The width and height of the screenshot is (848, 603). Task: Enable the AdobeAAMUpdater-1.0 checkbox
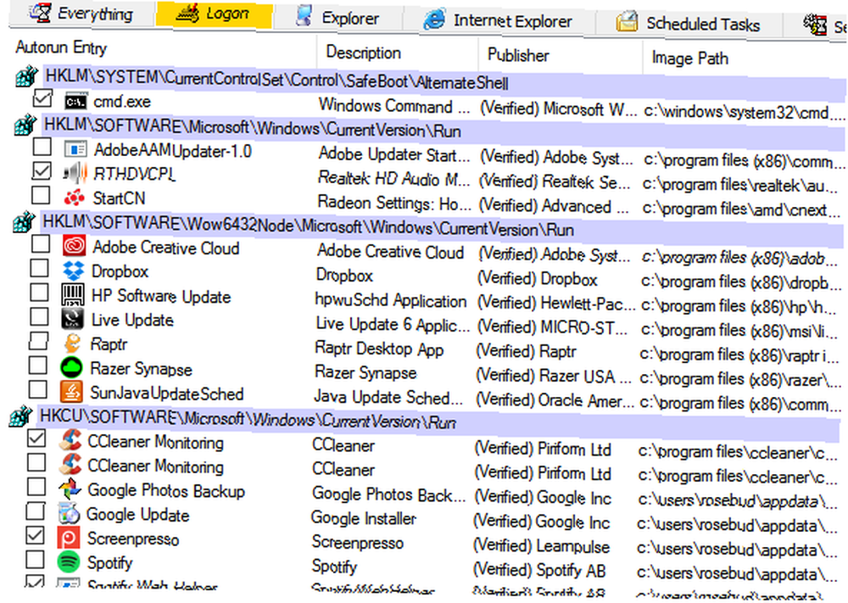pyautogui.click(x=42, y=147)
